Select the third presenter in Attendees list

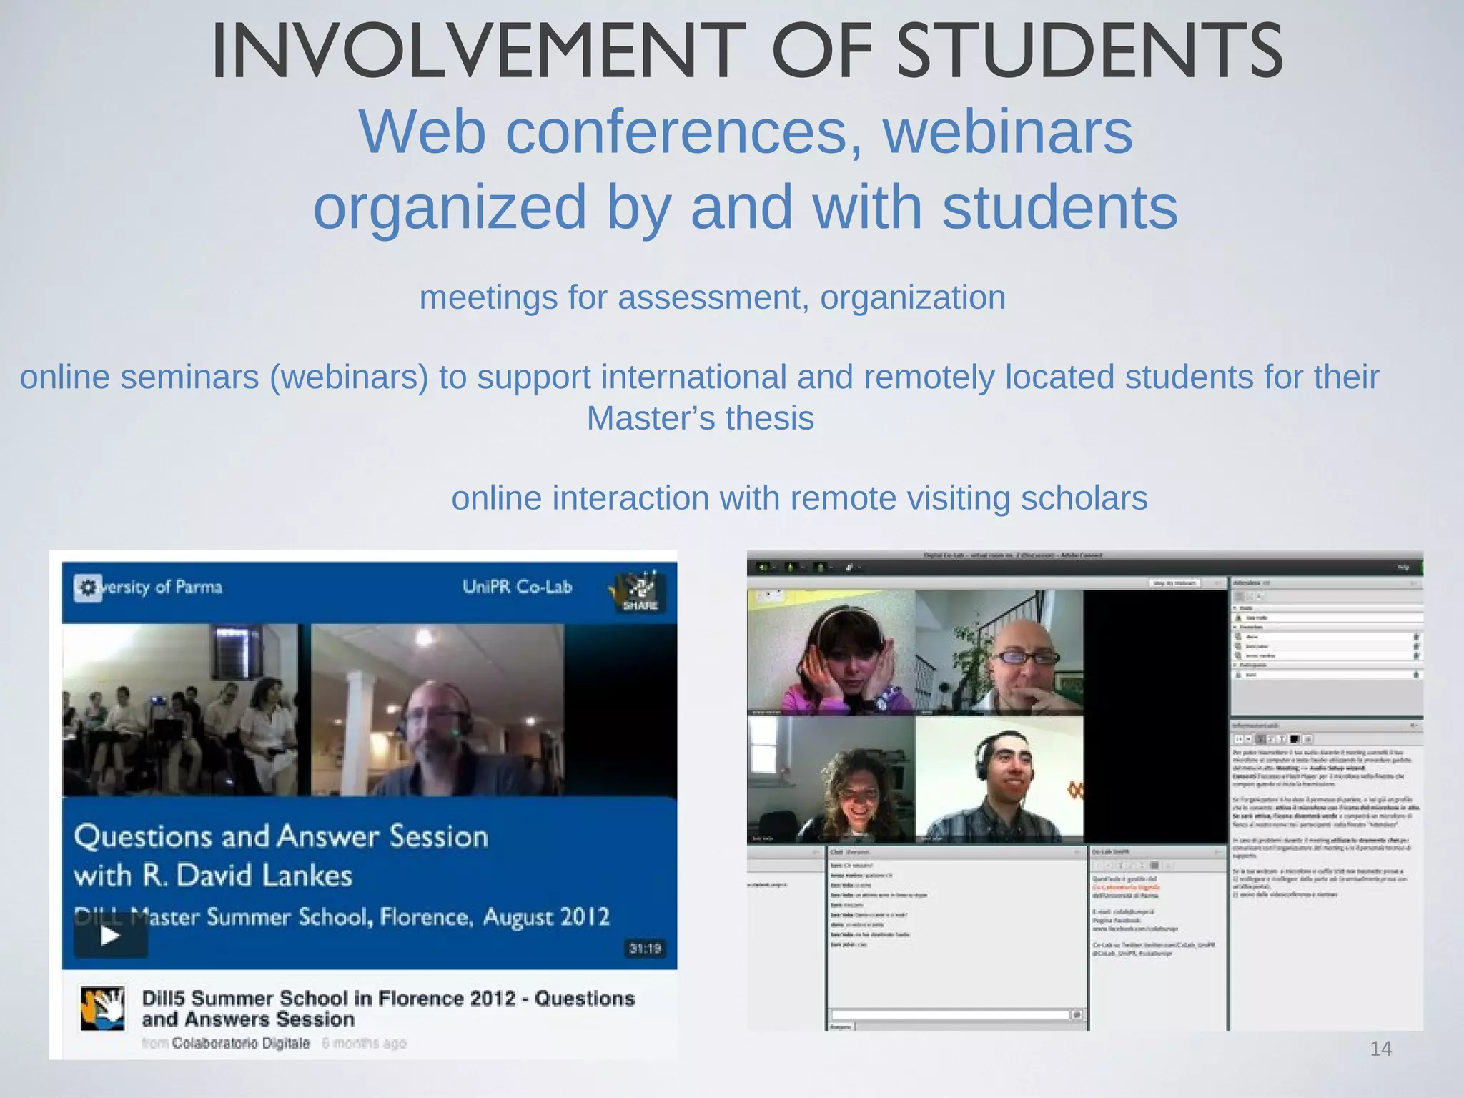tap(1327, 656)
